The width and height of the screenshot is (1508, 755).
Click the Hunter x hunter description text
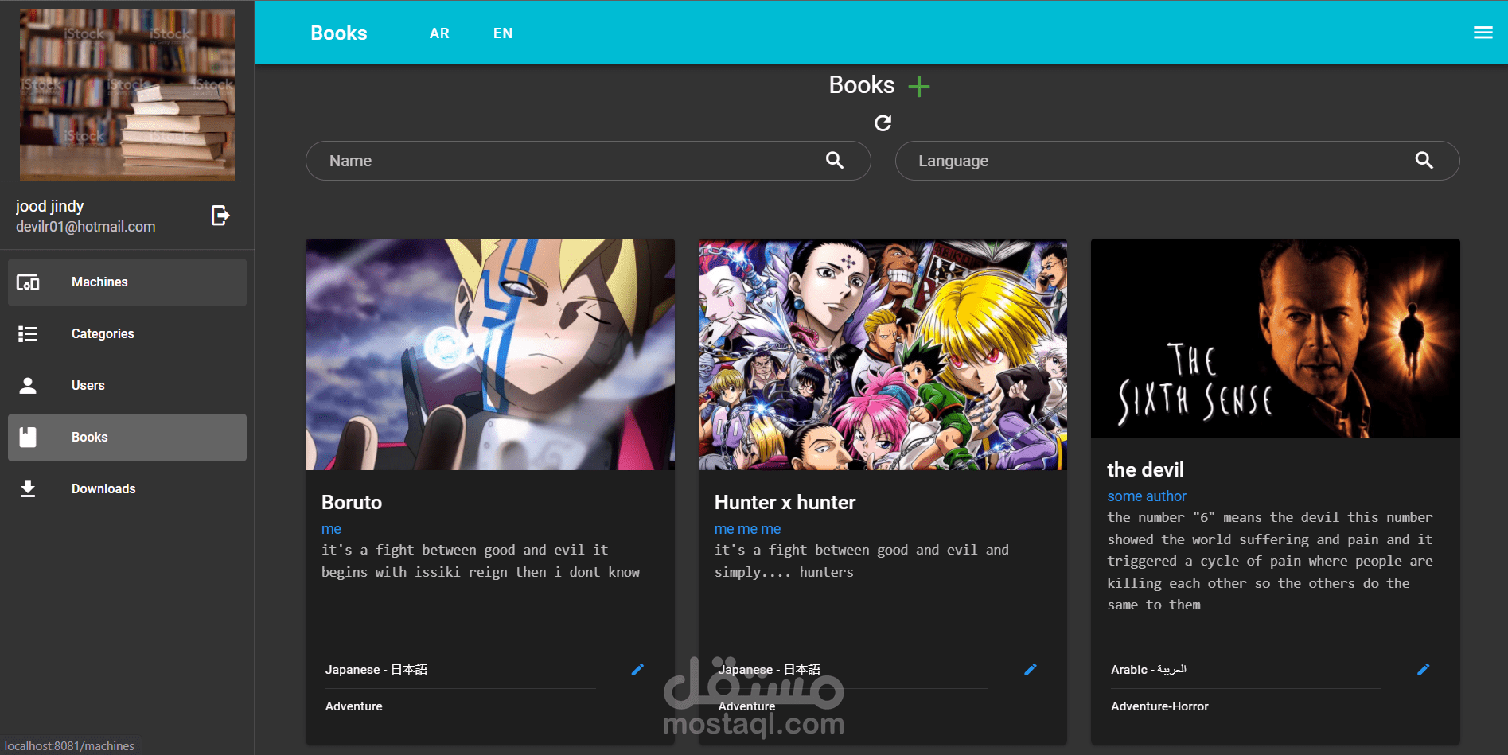pos(862,561)
